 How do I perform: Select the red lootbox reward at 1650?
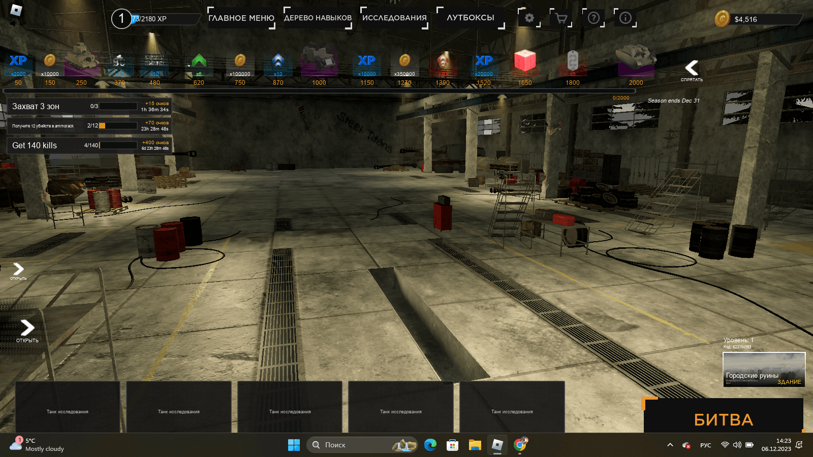(x=525, y=63)
